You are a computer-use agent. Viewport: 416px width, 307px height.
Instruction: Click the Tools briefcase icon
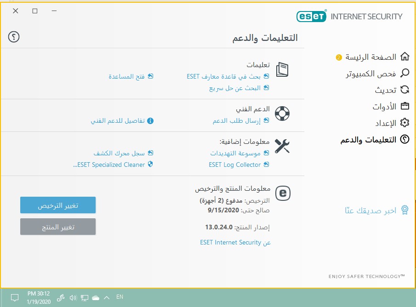coord(405,106)
